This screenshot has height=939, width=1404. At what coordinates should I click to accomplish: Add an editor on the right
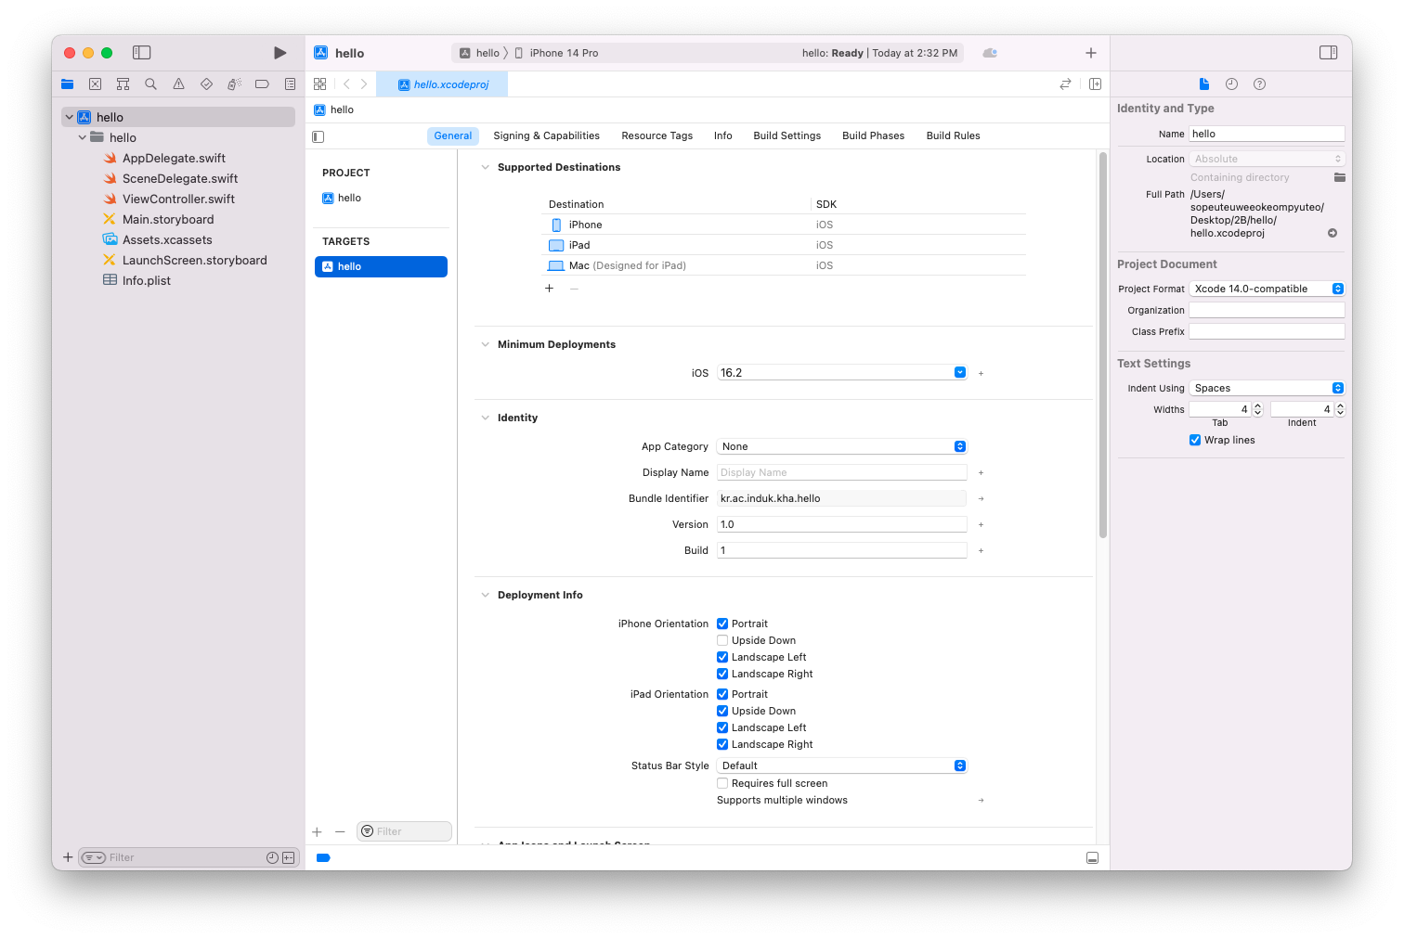1095,84
